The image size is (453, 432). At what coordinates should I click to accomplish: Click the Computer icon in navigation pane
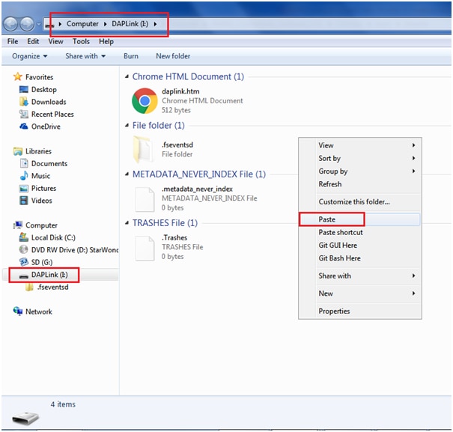(18, 225)
